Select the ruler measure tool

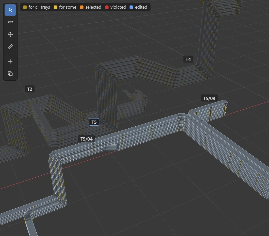tap(10, 47)
